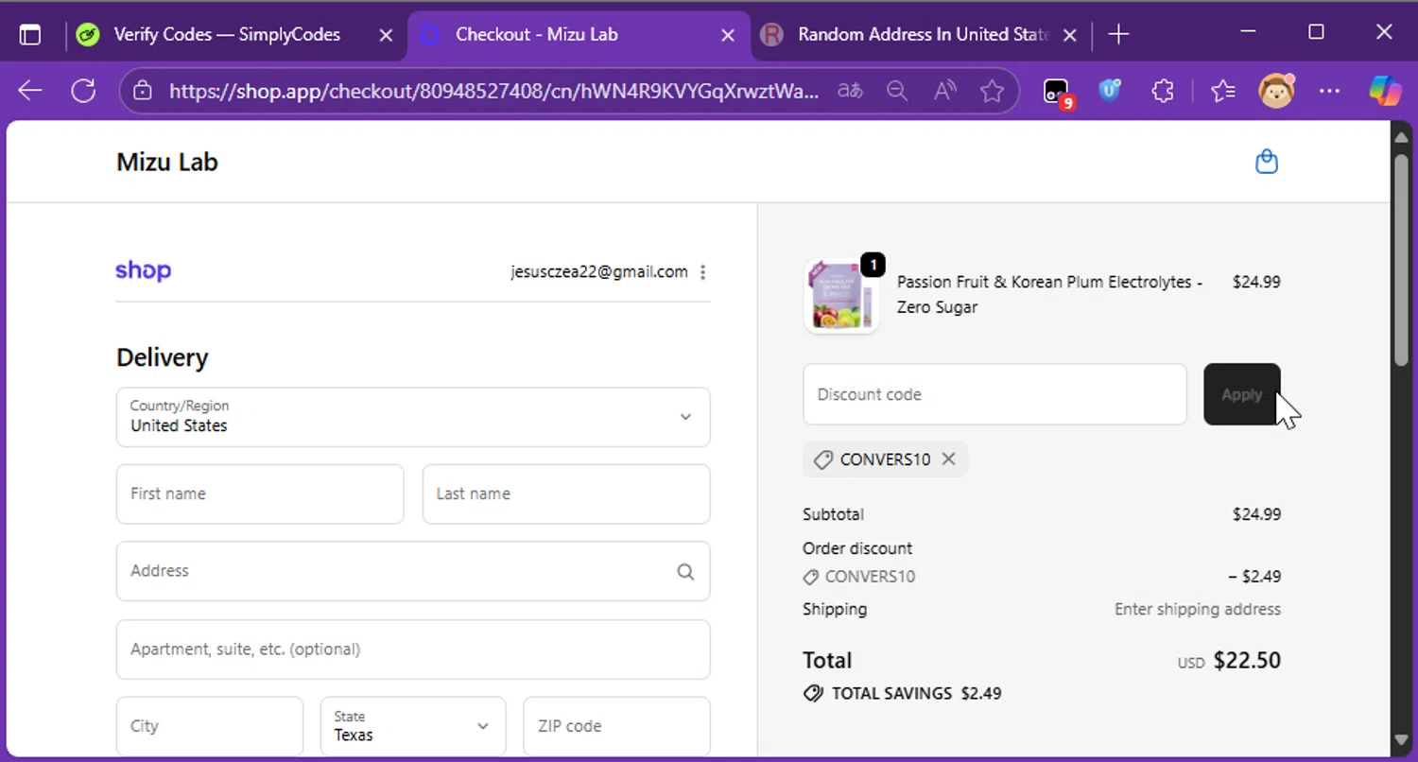Screen dimensions: 1418x762
Task: Click the product name Passion Fruit & Korean Plum
Action: [1049, 294]
